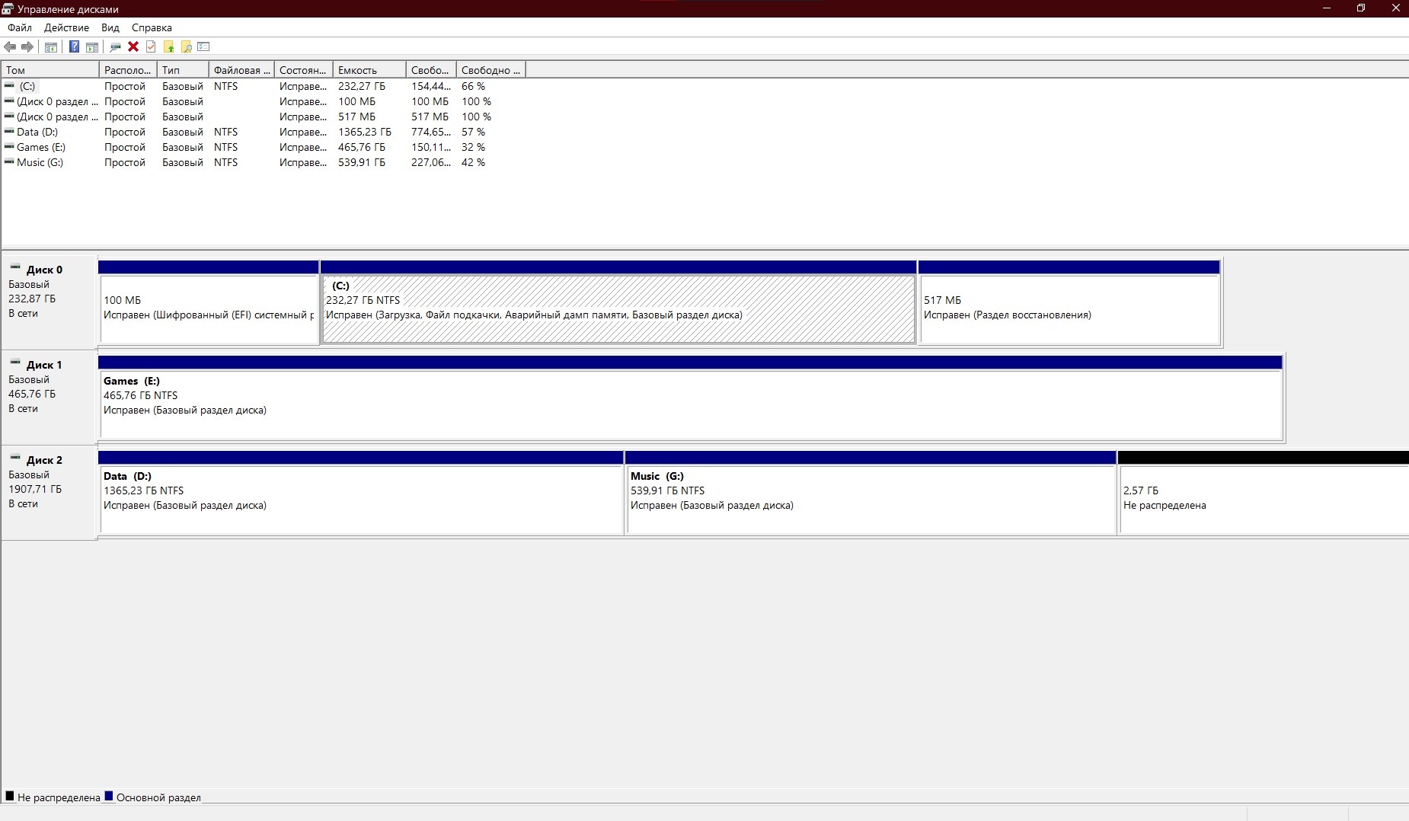Viewport: 1409px width, 821px height.
Task: Open Help with the blue question mark icon
Action: [x=74, y=47]
